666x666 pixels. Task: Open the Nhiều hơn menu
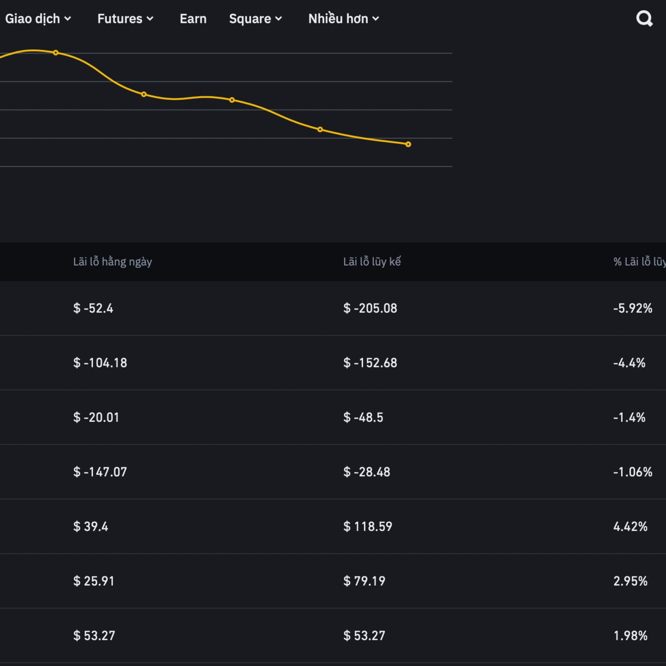point(343,18)
